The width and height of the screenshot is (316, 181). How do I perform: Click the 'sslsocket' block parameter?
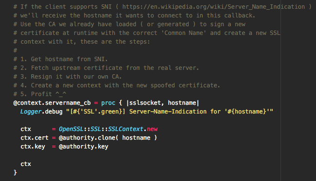145,103
